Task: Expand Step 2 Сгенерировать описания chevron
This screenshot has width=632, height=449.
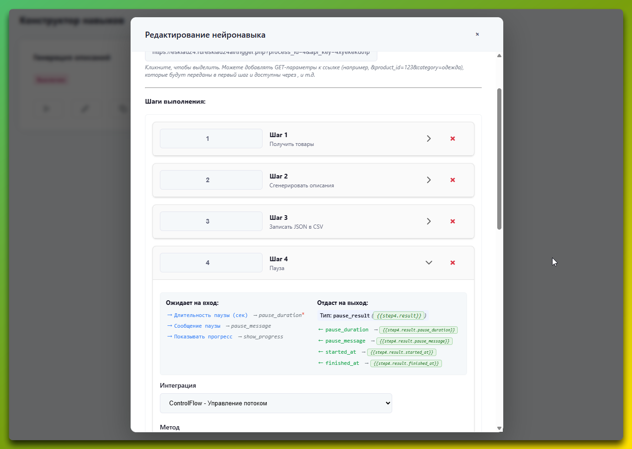Action: pyautogui.click(x=429, y=180)
